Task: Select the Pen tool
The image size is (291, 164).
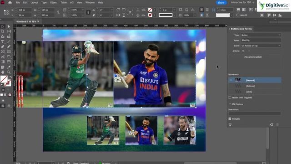Action: [x=3, y=46]
